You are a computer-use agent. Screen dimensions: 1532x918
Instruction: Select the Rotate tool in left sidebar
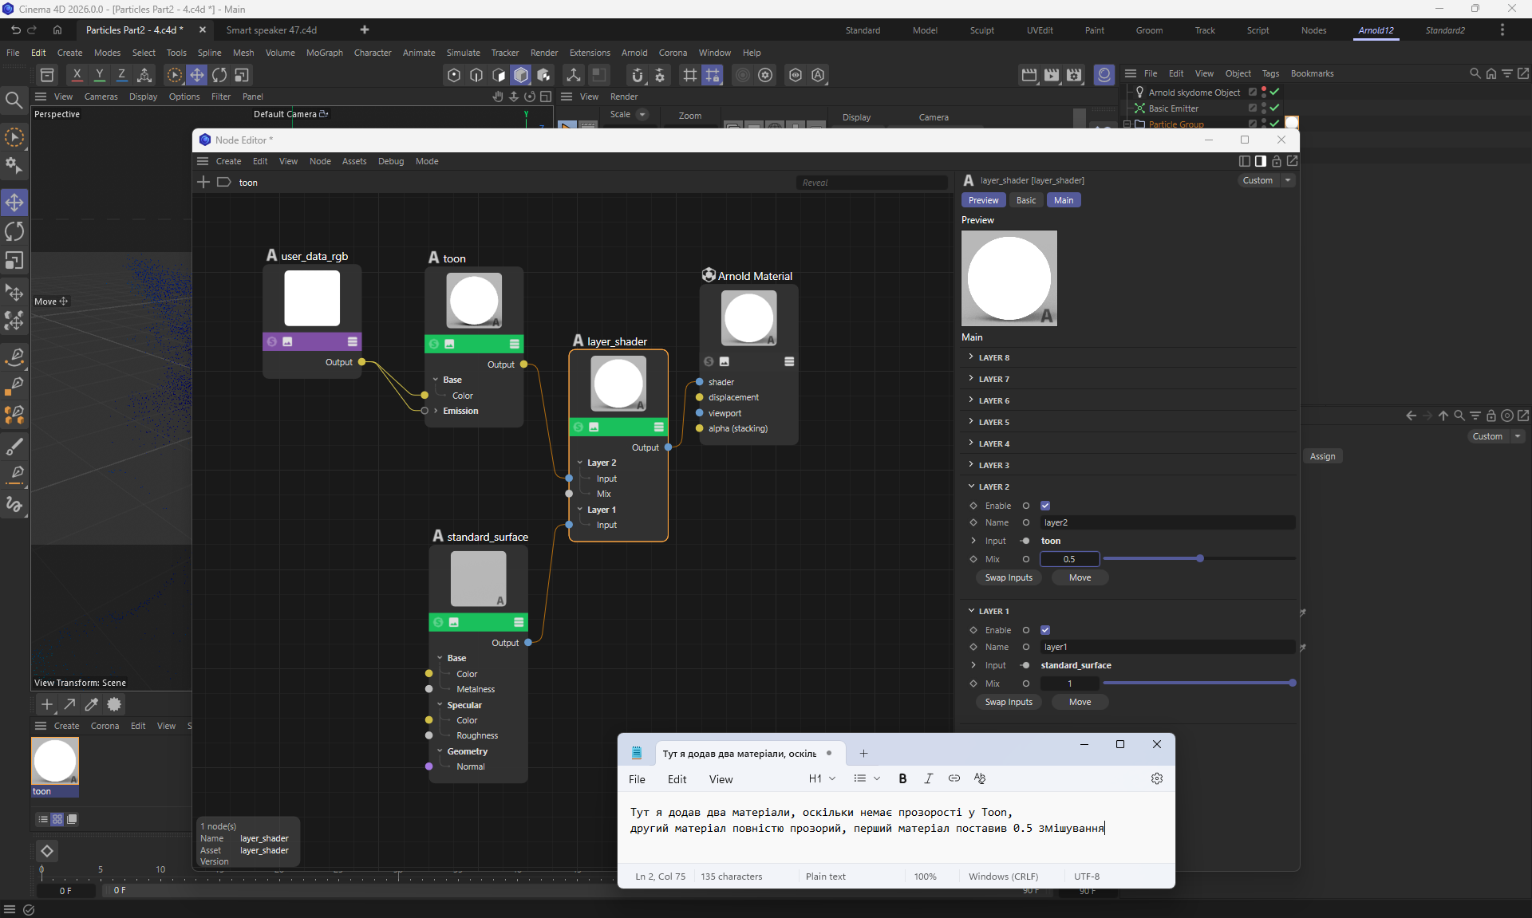(x=14, y=232)
